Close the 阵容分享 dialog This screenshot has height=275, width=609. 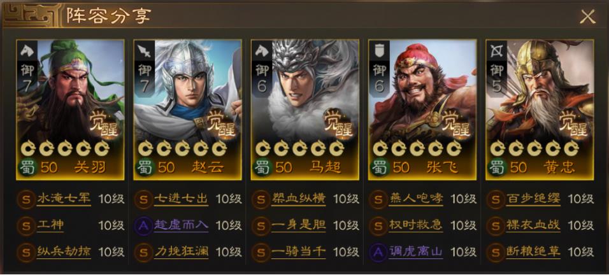[587, 17]
